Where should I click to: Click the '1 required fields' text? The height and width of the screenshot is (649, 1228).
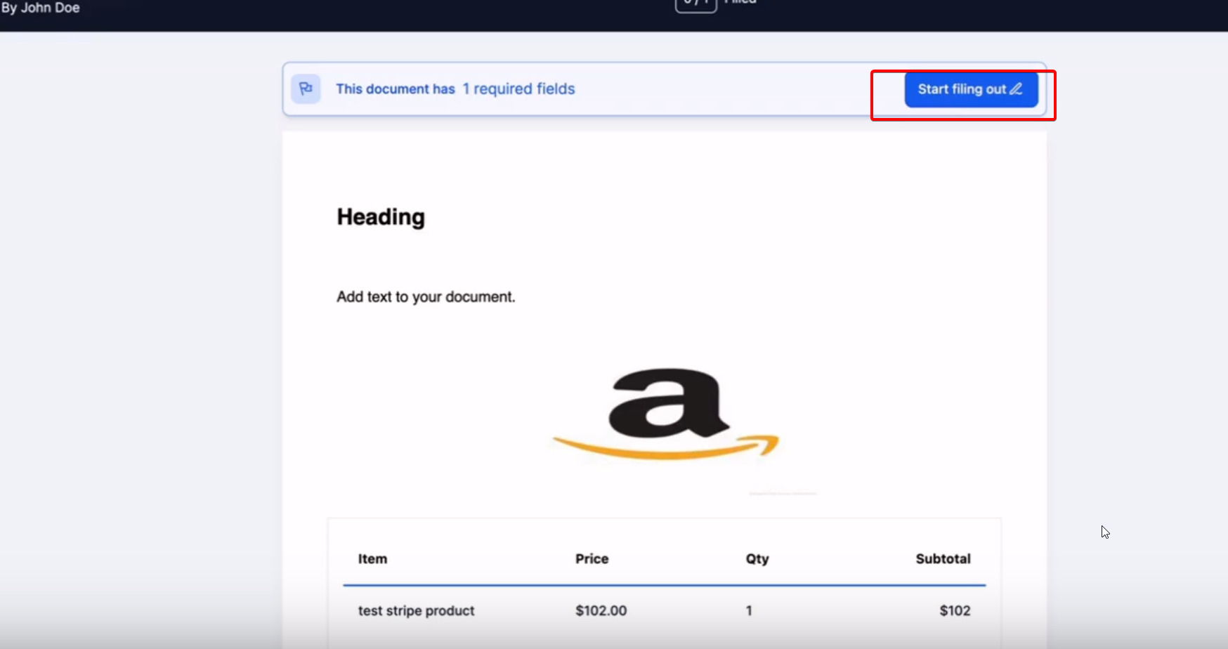point(518,89)
